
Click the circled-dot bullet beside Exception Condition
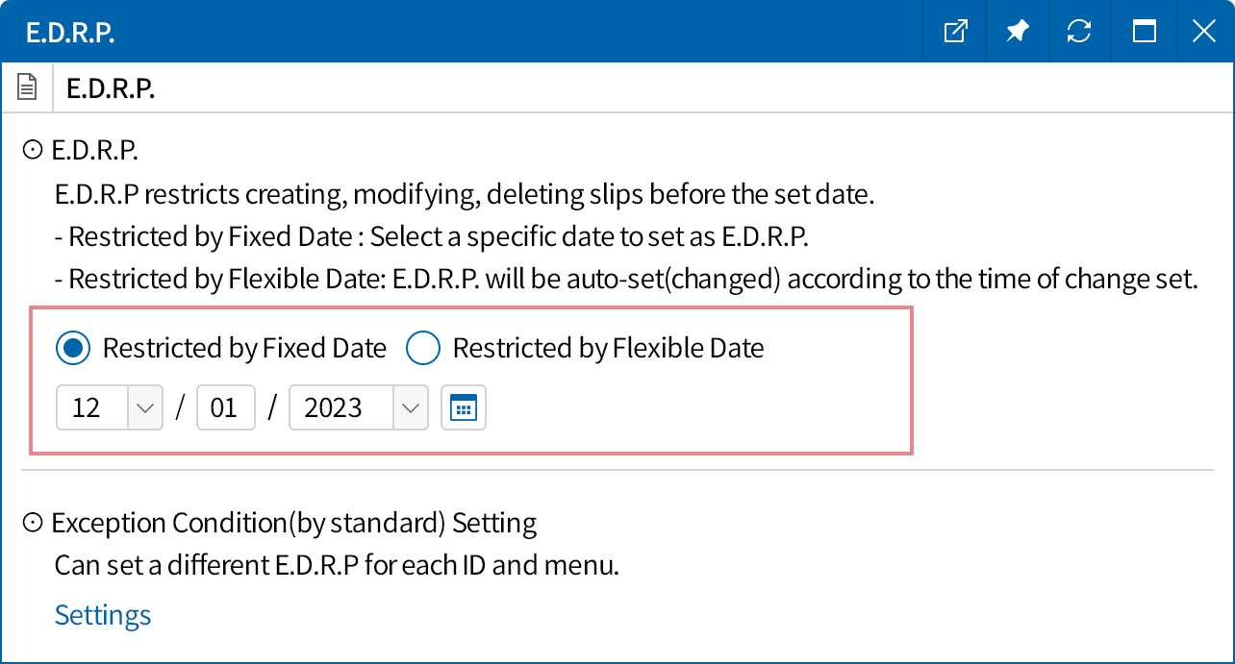coord(33,523)
